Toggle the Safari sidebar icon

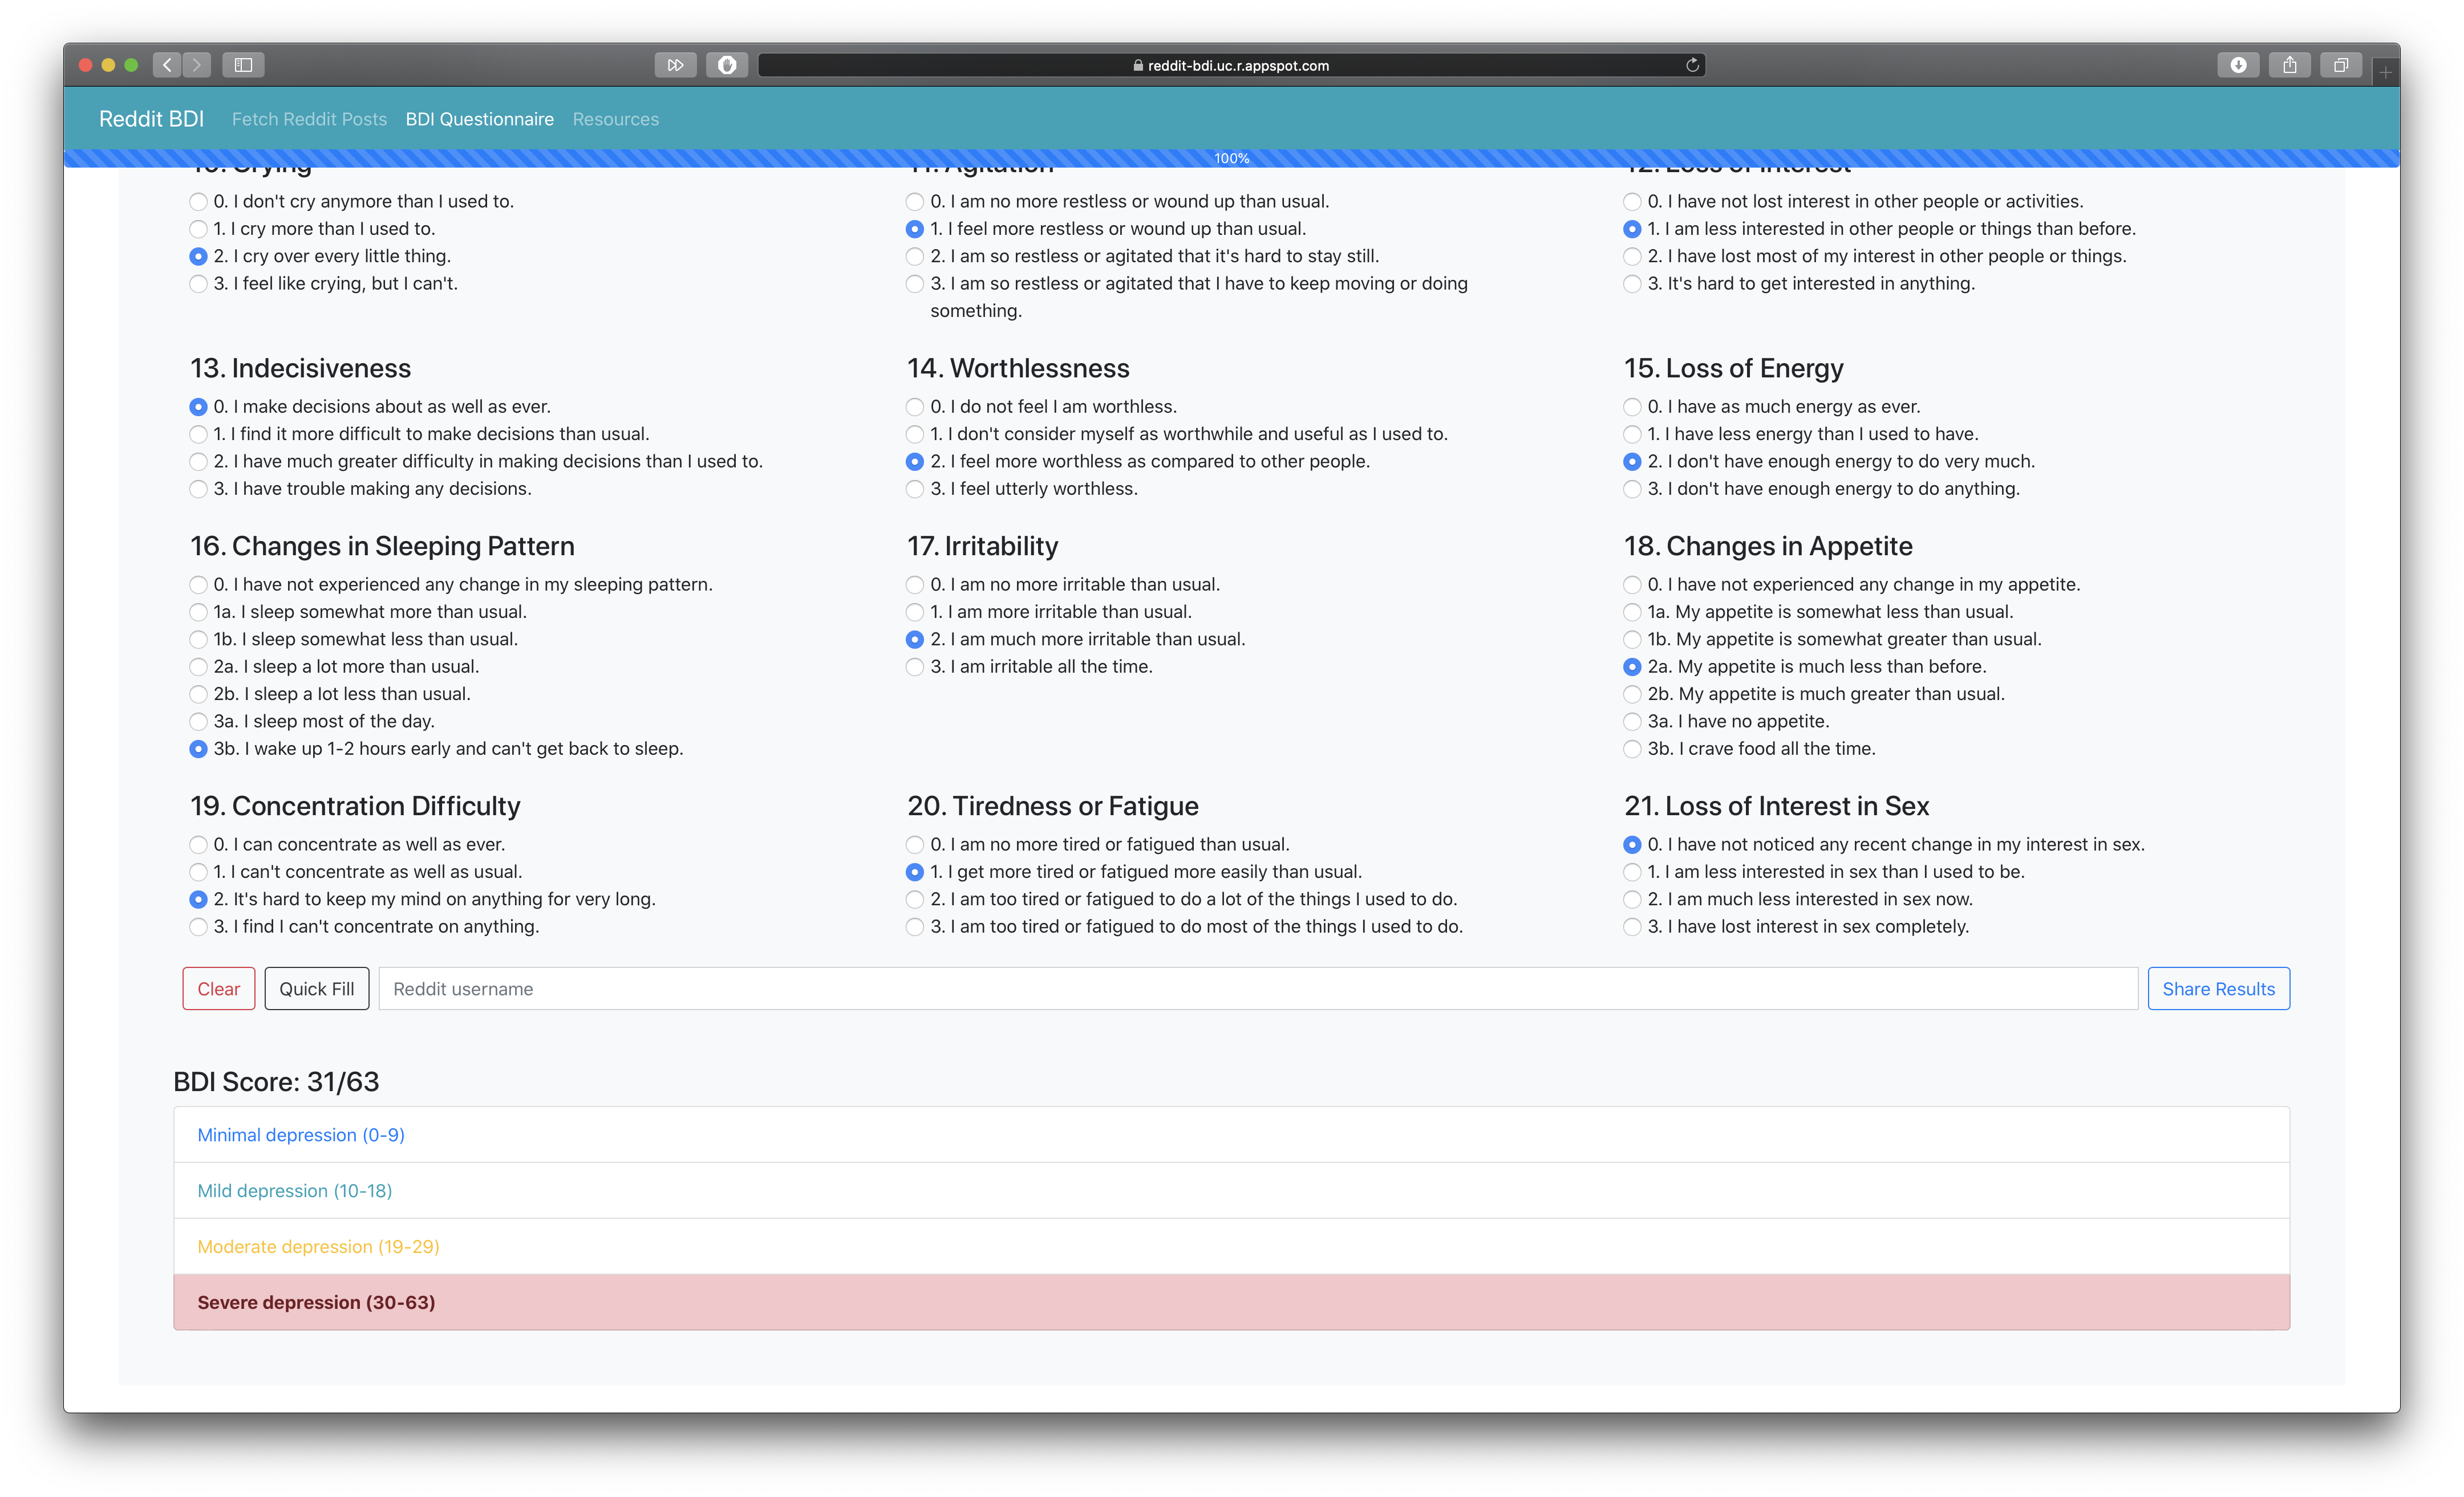point(243,65)
